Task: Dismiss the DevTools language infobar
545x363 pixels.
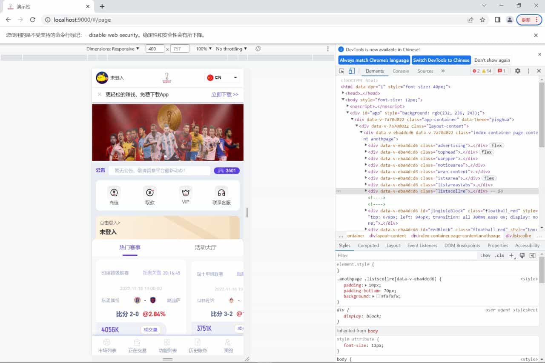Action: click(x=539, y=54)
